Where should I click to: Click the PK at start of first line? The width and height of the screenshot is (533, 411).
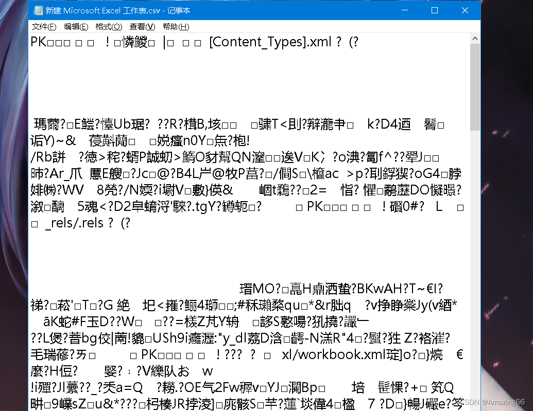pyautogui.click(x=39, y=42)
